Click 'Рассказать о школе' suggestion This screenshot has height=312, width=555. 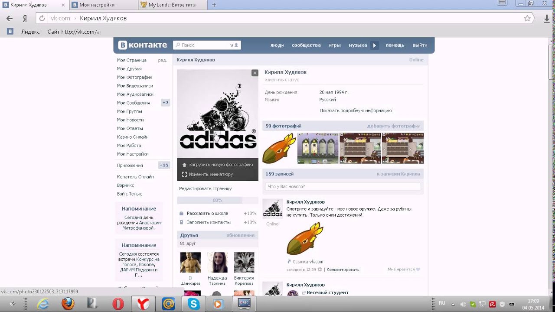click(x=207, y=213)
